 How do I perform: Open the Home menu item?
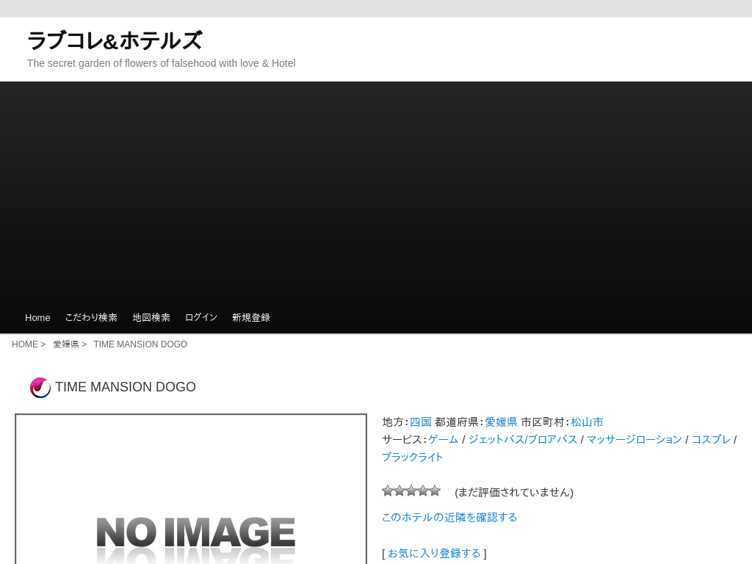coord(37,317)
